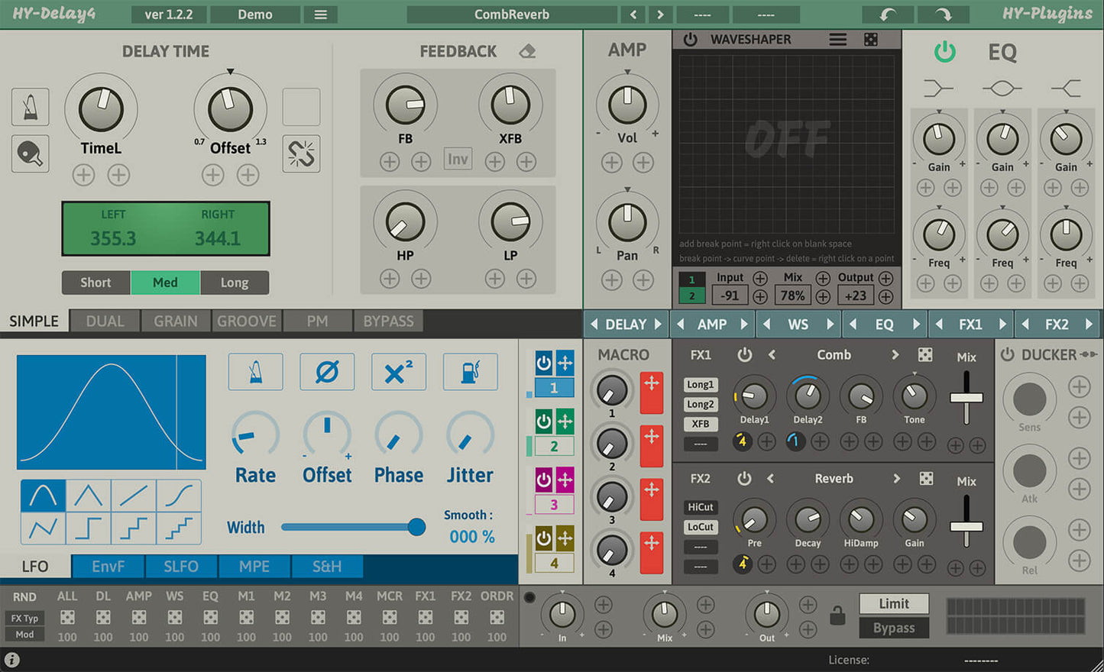Select the triangle LFO waveform shape
Image resolution: width=1104 pixels, height=672 pixels.
pyautogui.click(x=88, y=496)
